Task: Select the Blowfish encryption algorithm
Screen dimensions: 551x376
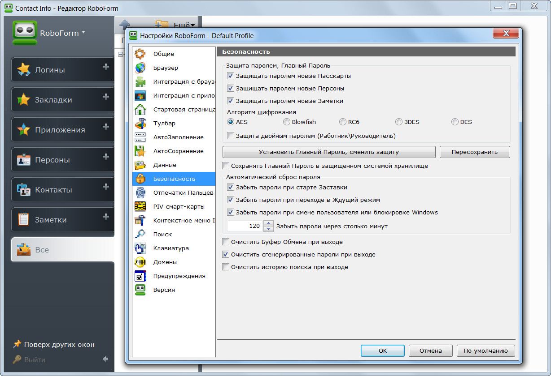Action: 286,122
